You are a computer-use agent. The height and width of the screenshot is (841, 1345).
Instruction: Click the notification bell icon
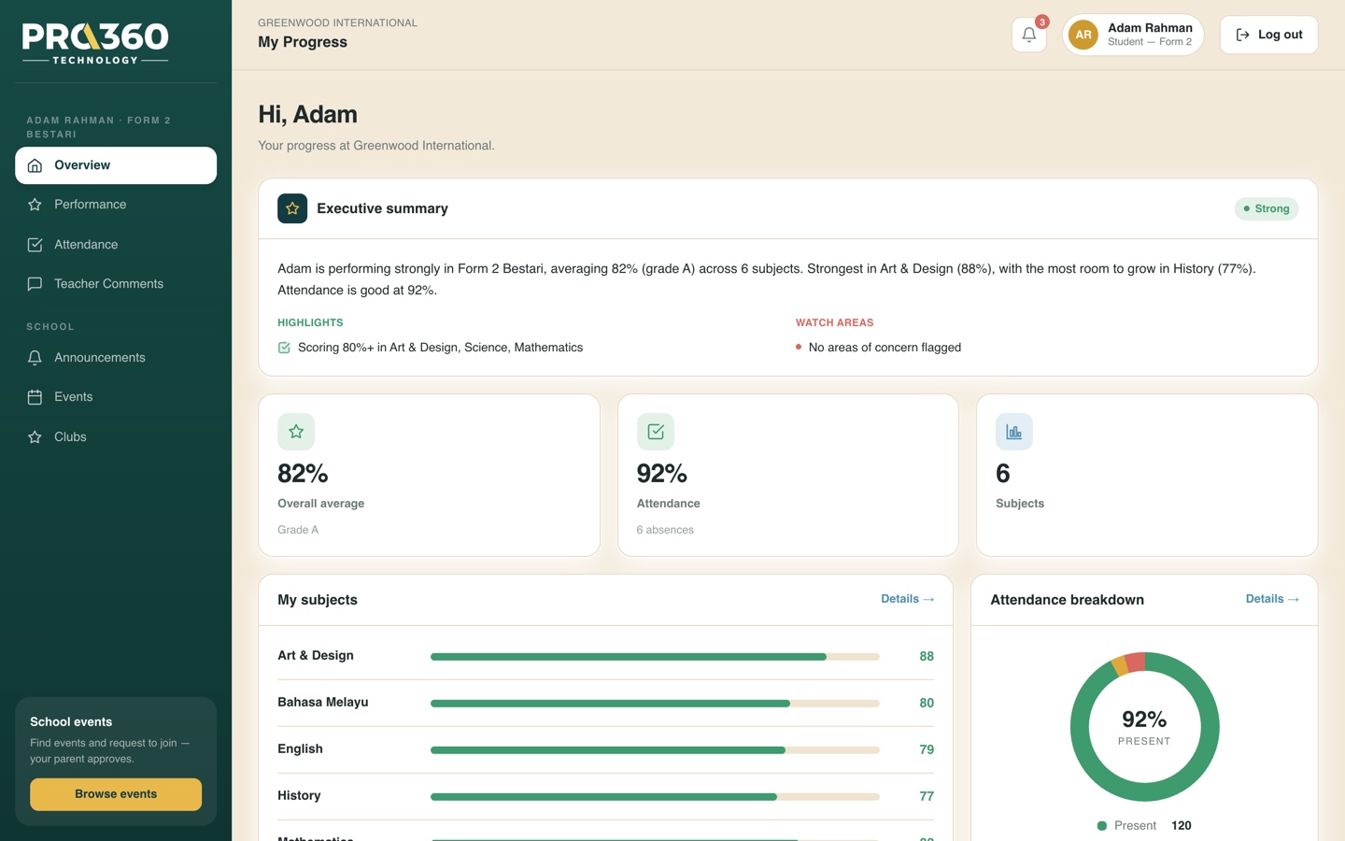pos(1028,35)
